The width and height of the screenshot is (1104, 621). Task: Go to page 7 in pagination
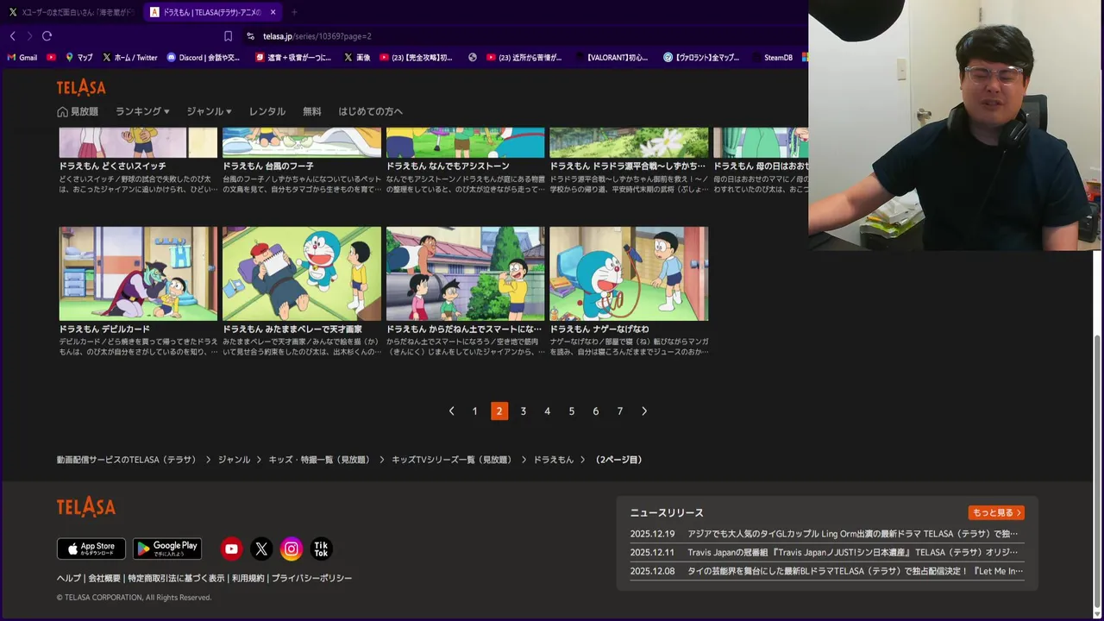(619, 411)
